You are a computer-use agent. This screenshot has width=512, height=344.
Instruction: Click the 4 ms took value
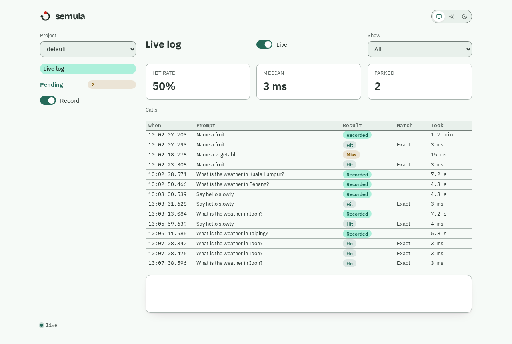(x=437, y=224)
